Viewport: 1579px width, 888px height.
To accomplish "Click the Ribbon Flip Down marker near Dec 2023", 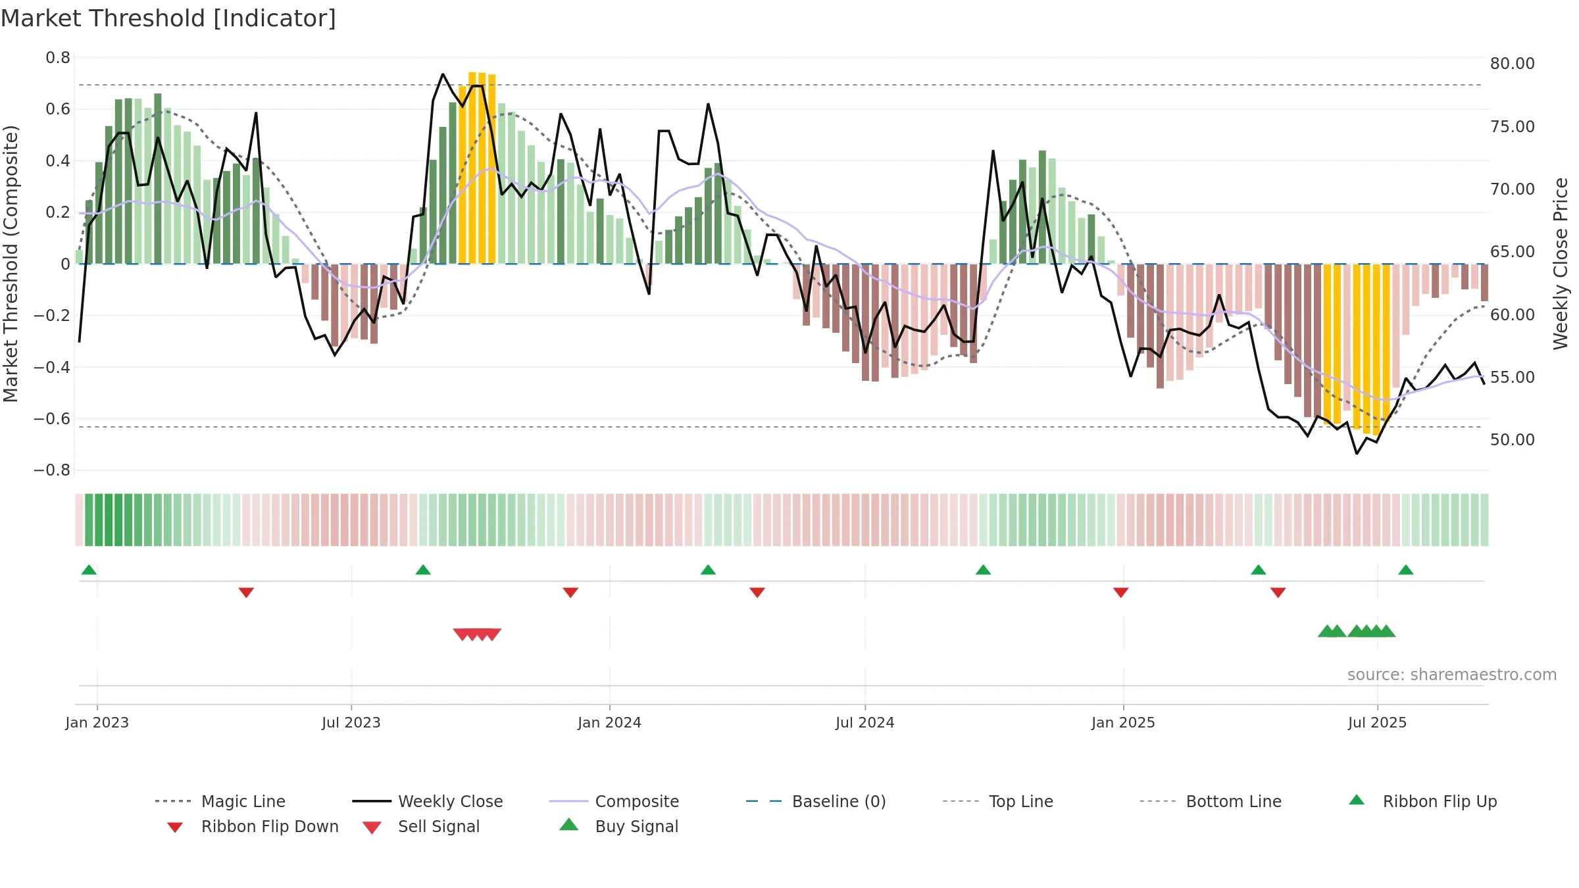I will [x=570, y=593].
